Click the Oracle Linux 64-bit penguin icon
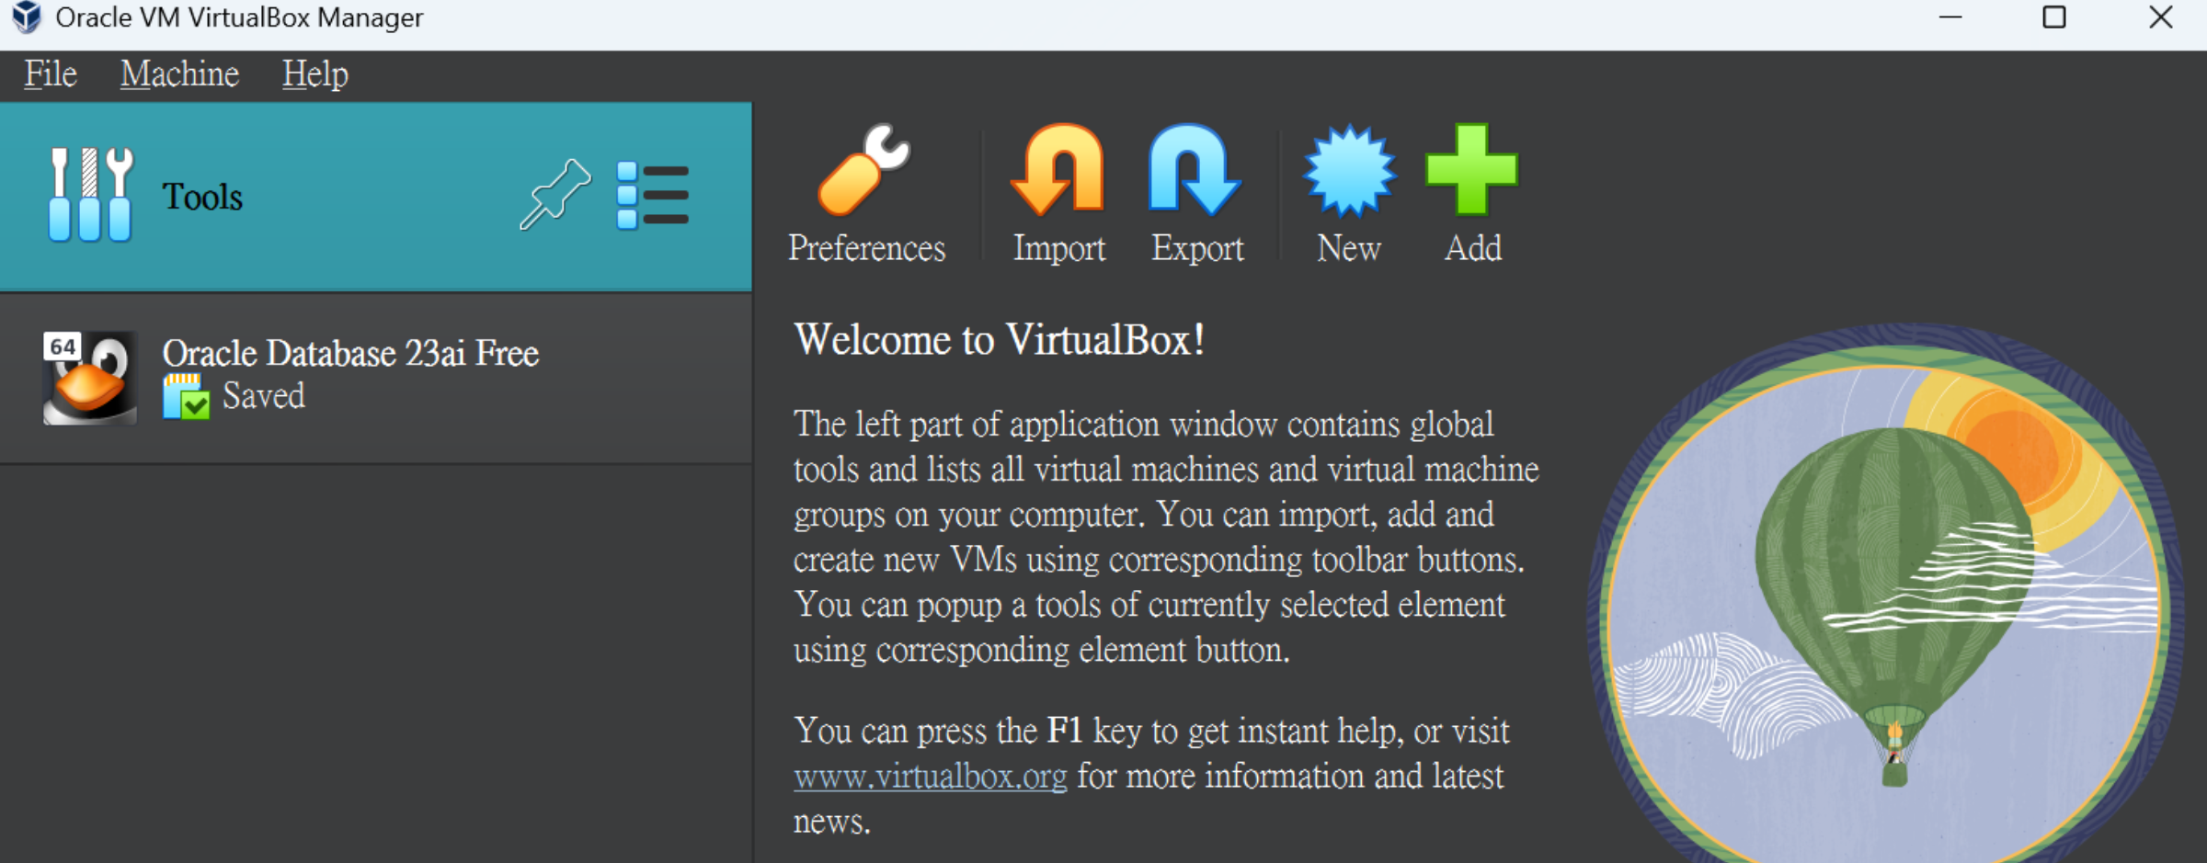This screenshot has width=2207, height=863. coord(89,378)
